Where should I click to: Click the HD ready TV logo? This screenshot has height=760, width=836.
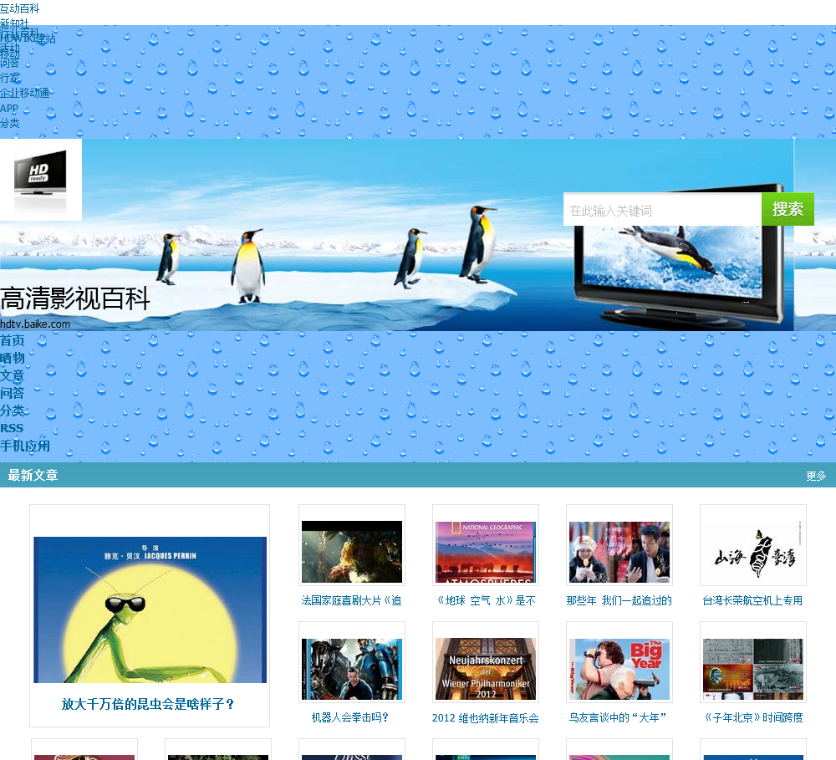[x=40, y=180]
